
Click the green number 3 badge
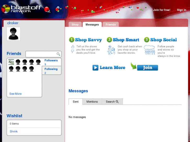pyautogui.click(x=147, y=40)
